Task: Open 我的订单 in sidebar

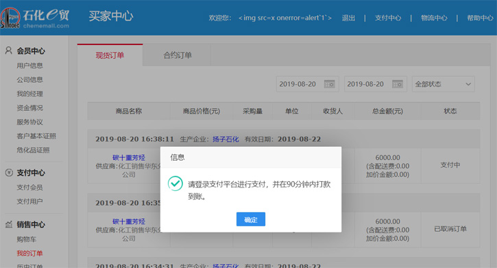Action: [x=29, y=253]
